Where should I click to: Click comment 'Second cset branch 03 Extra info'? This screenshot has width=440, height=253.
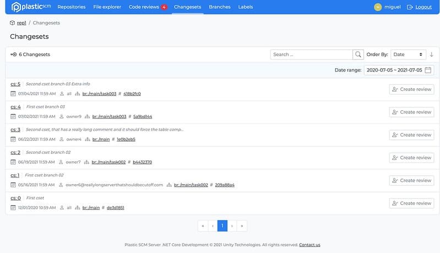[x=58, y=84]
